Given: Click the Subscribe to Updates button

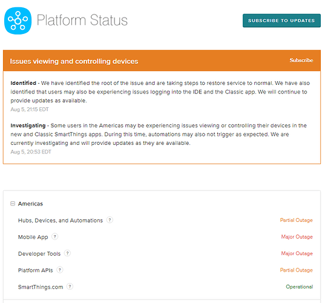Looking at the screenshot, I should click(x=281, y=21).
